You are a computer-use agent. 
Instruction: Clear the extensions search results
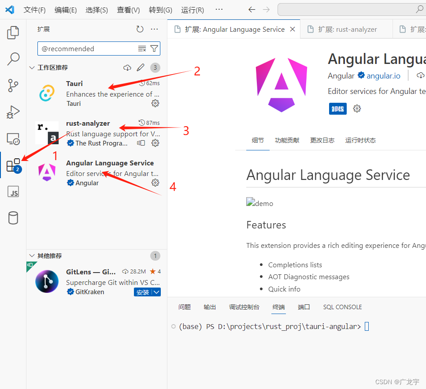point(142,49)
